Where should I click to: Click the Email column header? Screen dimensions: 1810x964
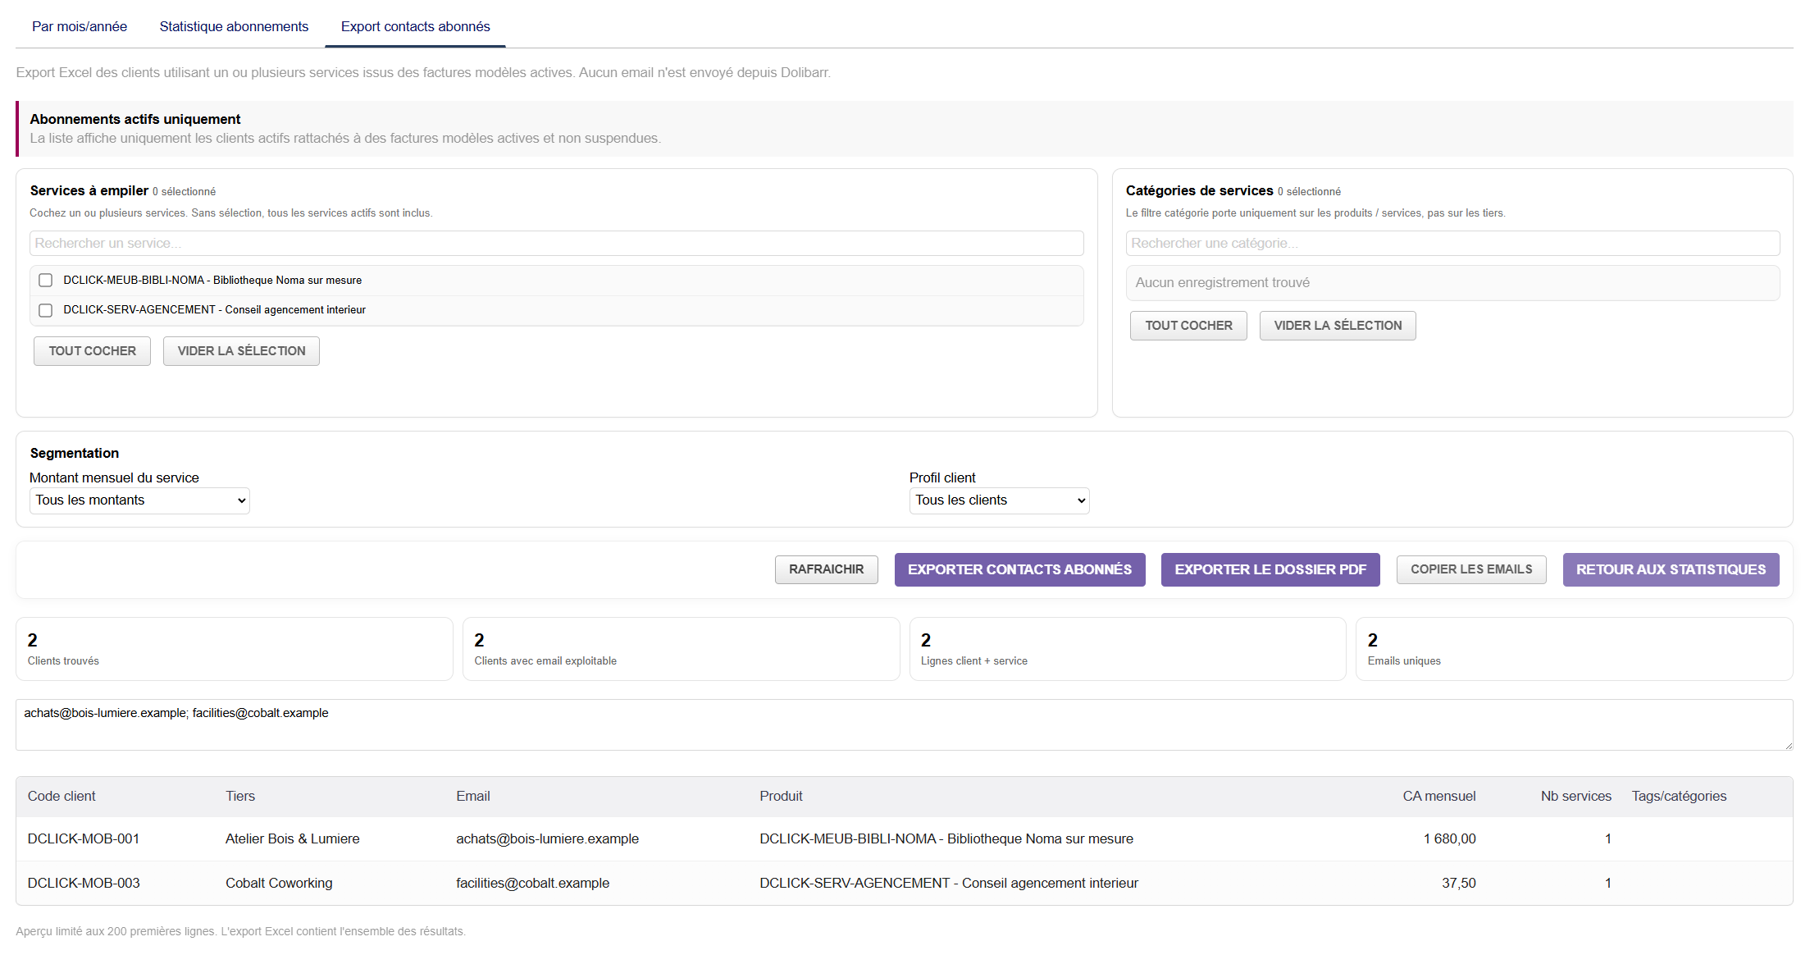pyautogui.click(x=473, y=796)
